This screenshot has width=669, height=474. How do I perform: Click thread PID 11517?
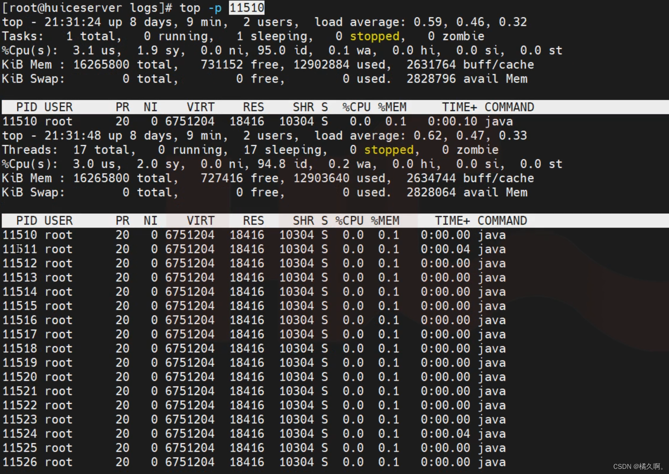[x=20, y=334]
